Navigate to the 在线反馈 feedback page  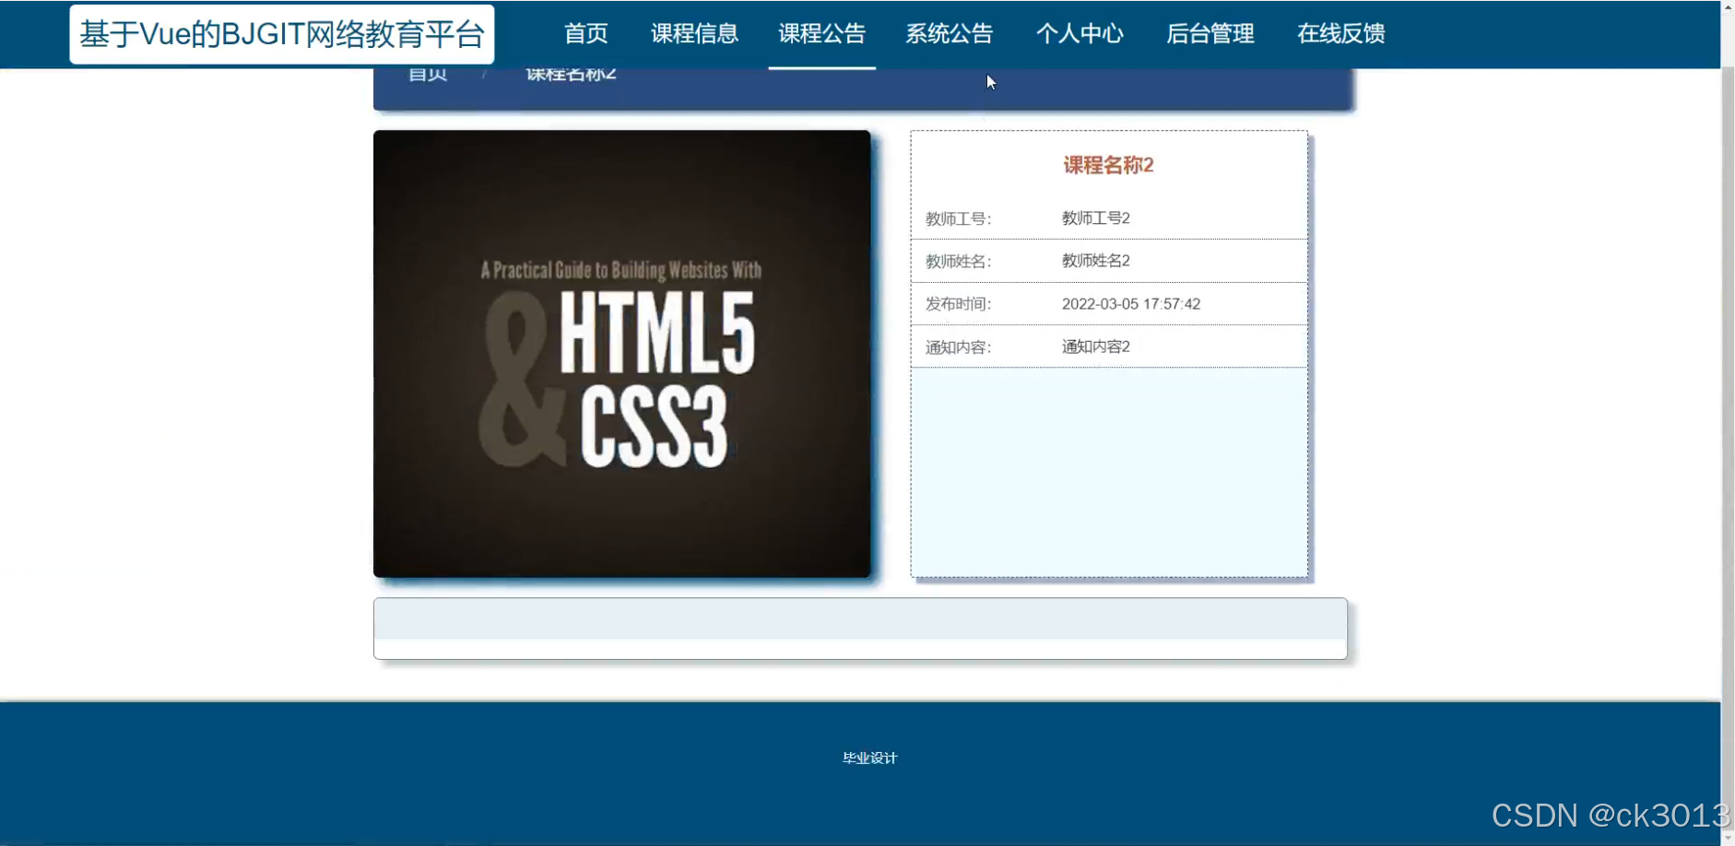[1340, 34]
